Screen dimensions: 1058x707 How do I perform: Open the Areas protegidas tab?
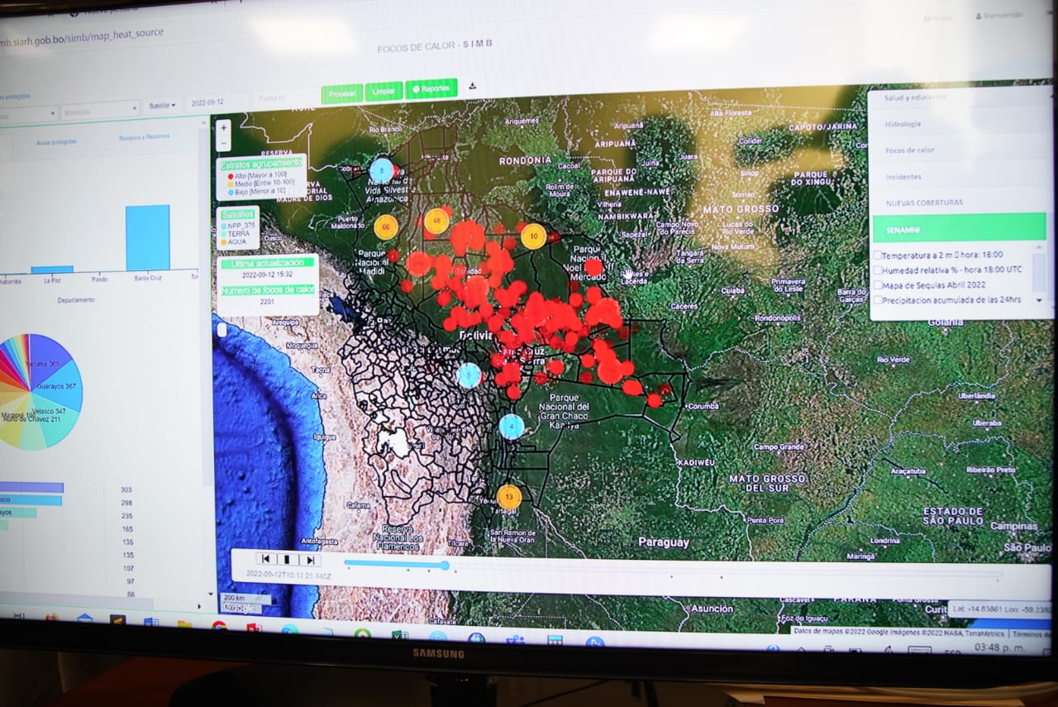pyautogui.click(x=56, y=142)
